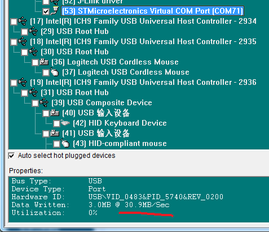Check the (37) Logitech USB Cordless Mouse checkbox
The width and height of the screenshot is (269, 232).
pyautogui.click(x=46, y=72)
